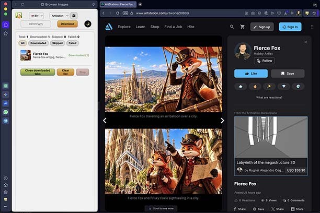Add the thumbs-up reaction
320x213 pixels.
[x=241, y=87]
